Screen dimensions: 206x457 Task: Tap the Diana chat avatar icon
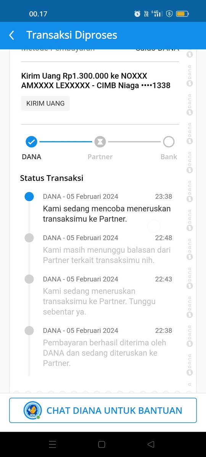click(32, 411)
